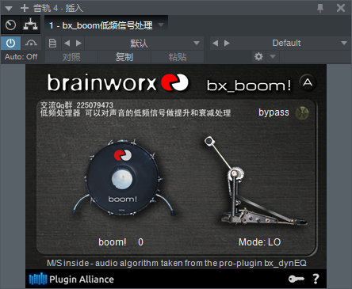
Task: Click the 交流Qq群 225079473 text
Action: [77, 105]
